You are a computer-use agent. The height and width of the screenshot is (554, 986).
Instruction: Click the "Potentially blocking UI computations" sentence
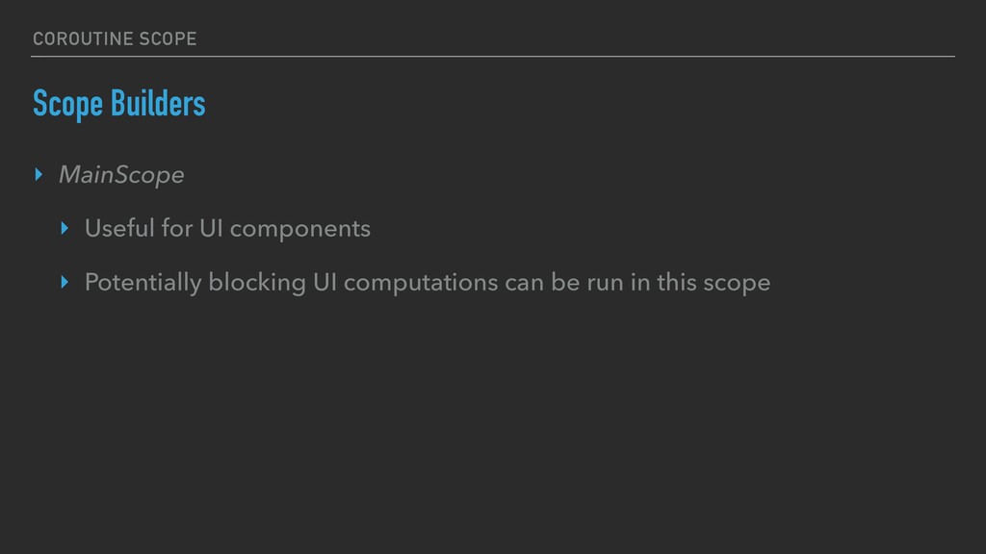tap(427, 283)
